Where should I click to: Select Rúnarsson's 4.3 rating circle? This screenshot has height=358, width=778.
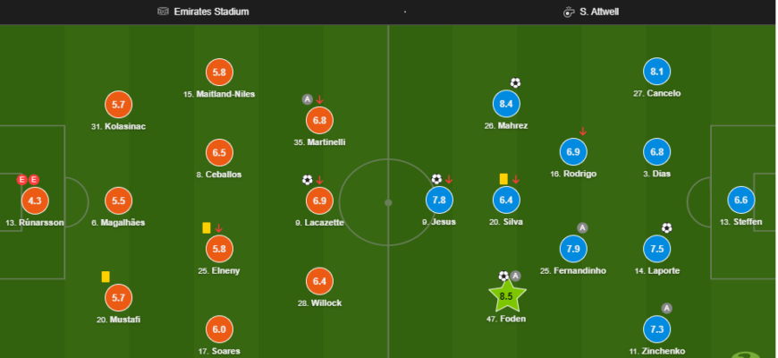point(34,200)
